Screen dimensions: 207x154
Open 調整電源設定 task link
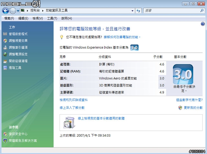coord(18,54)
